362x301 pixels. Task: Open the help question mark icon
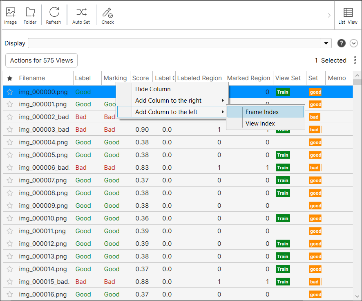342,43
